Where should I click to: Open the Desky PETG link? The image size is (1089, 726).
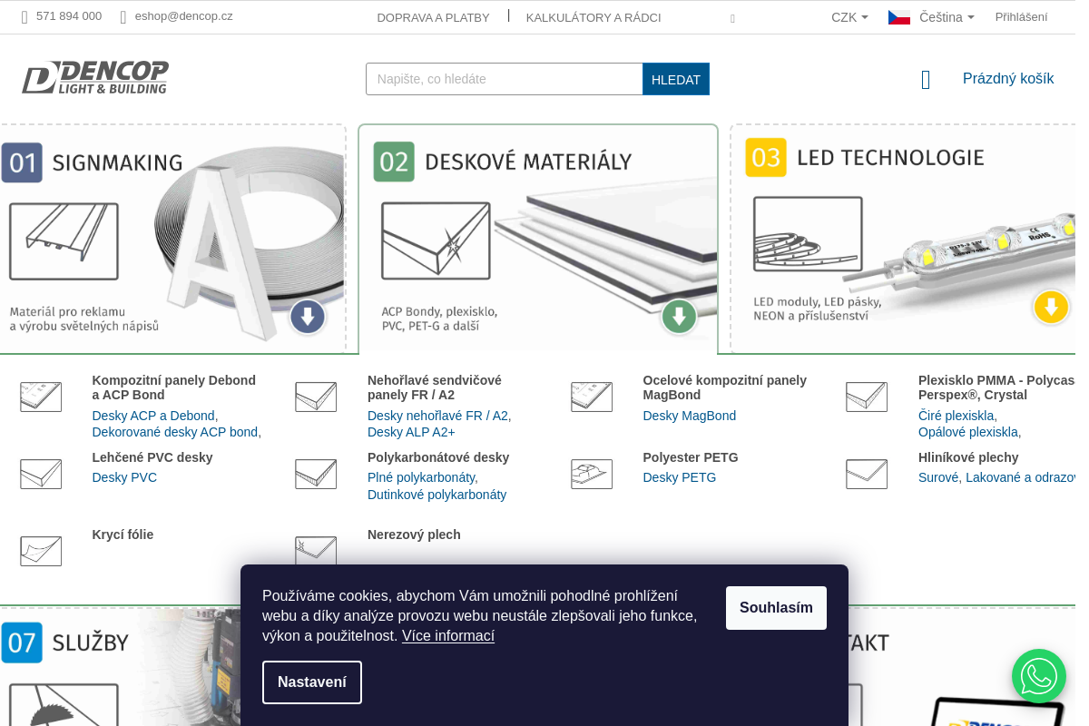tap(680, 477)
